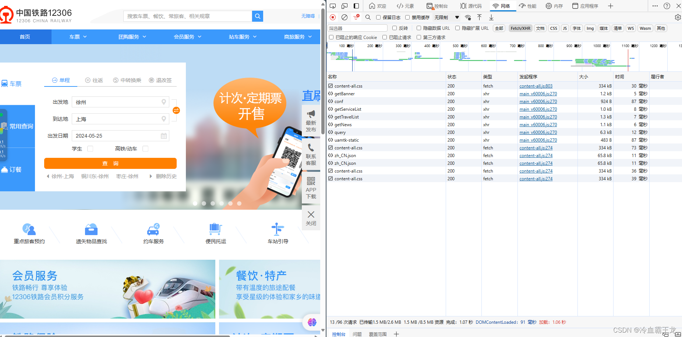
Task: Select the 退改签 tab
Action: point(160,80)
